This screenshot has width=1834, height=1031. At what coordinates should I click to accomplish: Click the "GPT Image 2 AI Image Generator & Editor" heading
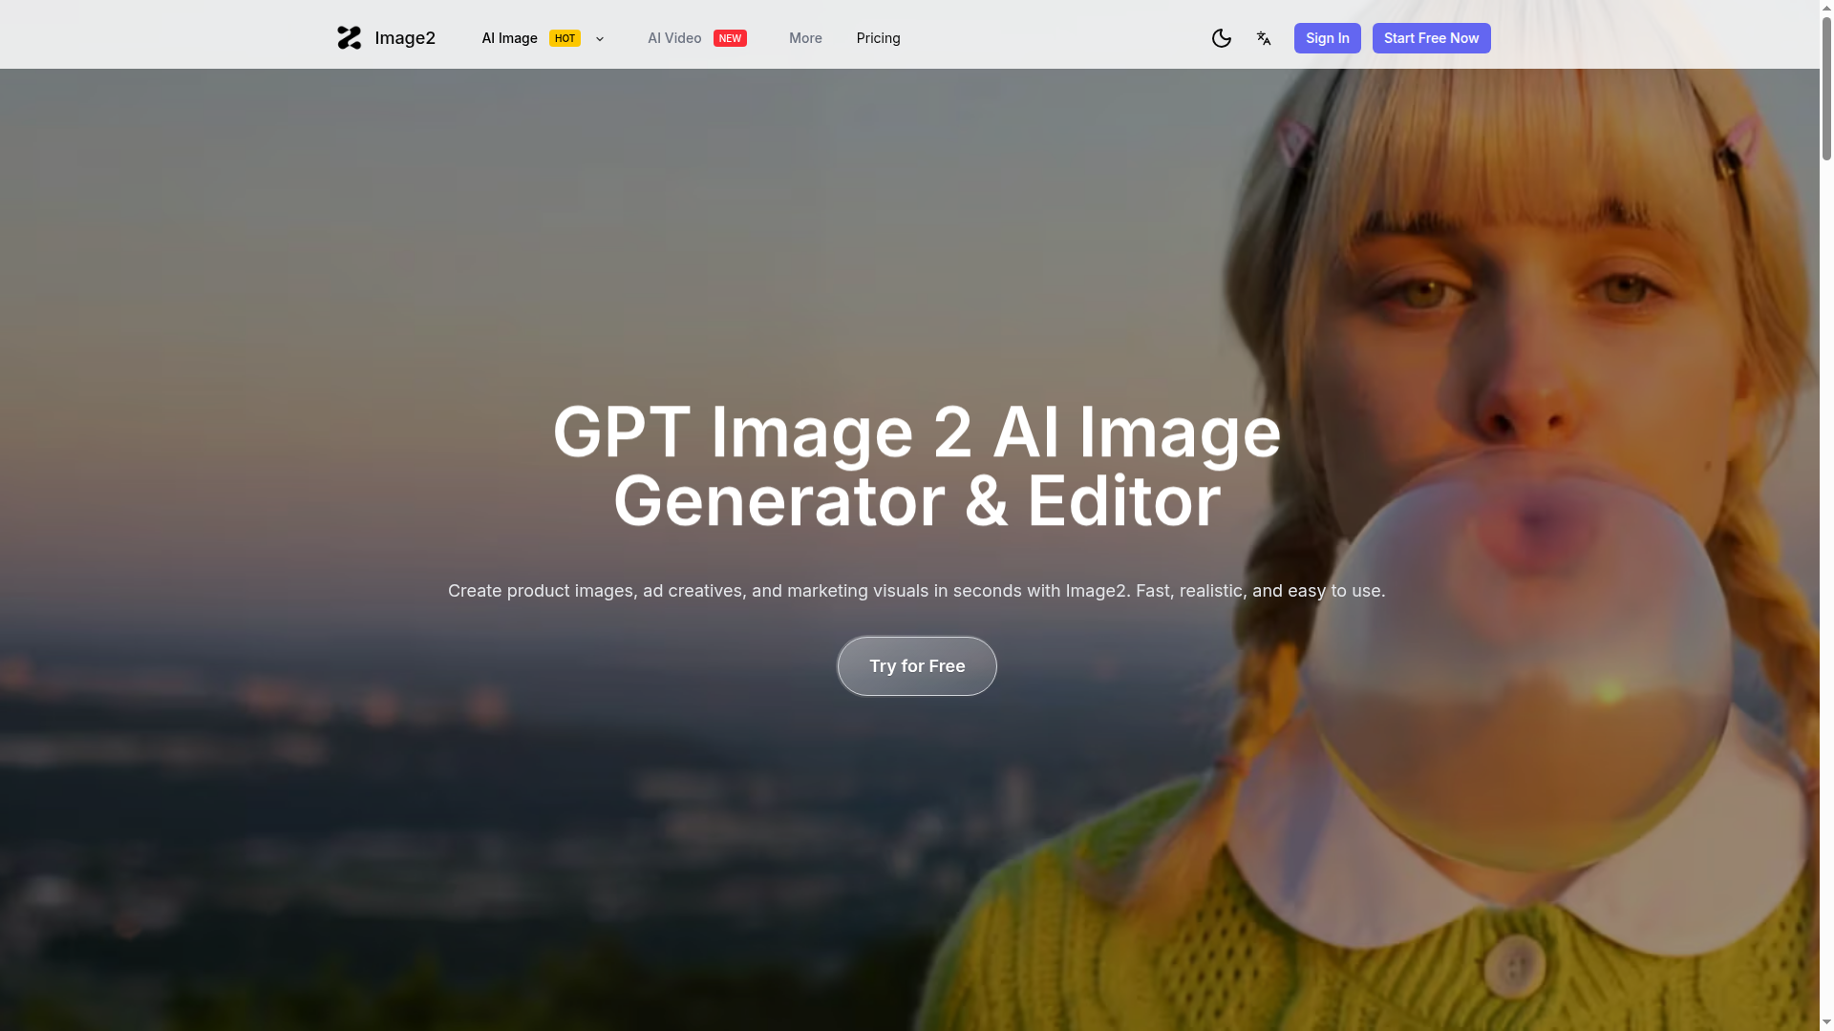(x=917, y=466)
